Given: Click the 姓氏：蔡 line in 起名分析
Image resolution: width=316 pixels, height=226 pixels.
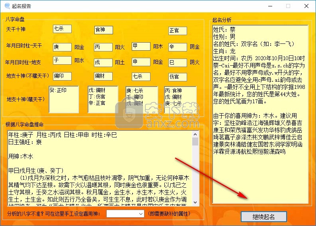Looking at the screenshot, I should (224, 29).
